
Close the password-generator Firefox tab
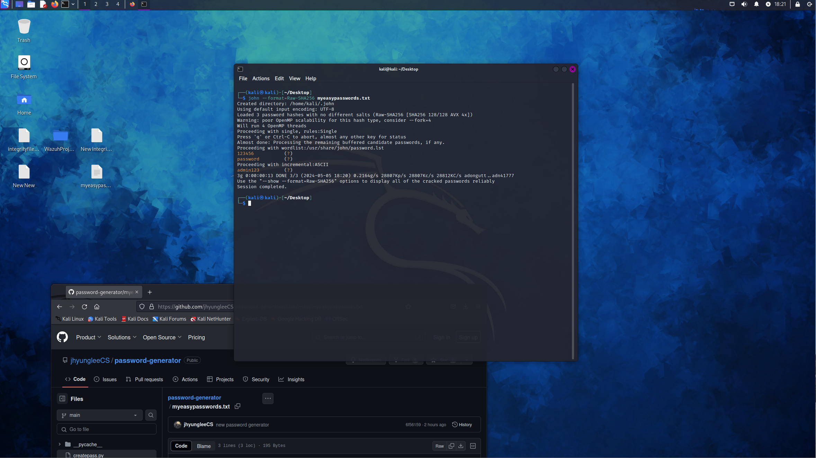[x=137, y=292]
